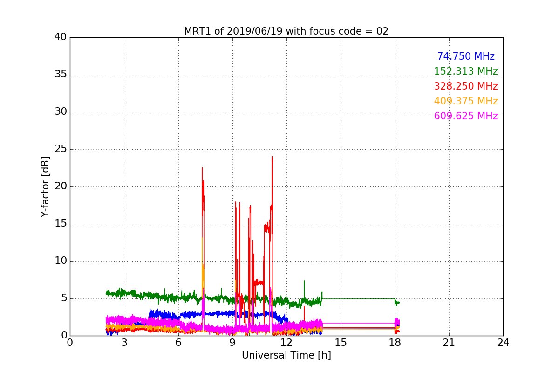Viewport: 559px width, 373px height.
Task: Click the y-axis tick label 30
Action: 60,112
